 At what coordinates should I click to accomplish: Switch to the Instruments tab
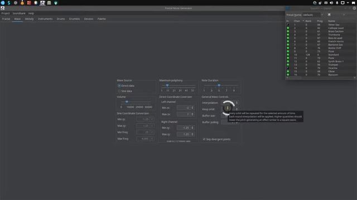45,19
